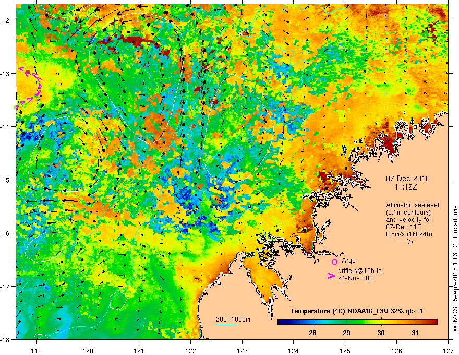
Task: Click the color bar value 29
Action: click(x=346, y=333)
